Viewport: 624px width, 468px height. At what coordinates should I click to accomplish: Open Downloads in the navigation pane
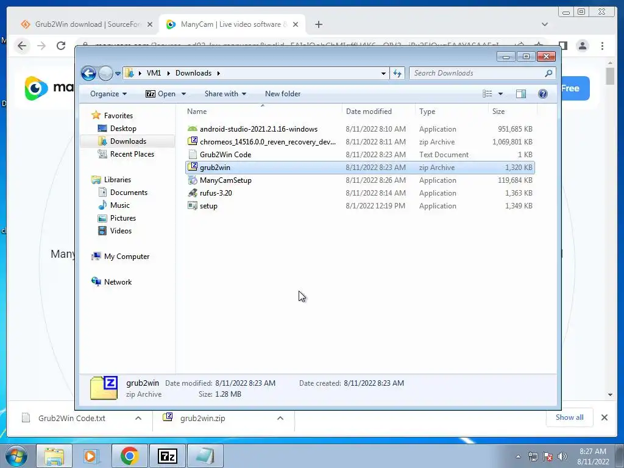(x=128, y=141)
